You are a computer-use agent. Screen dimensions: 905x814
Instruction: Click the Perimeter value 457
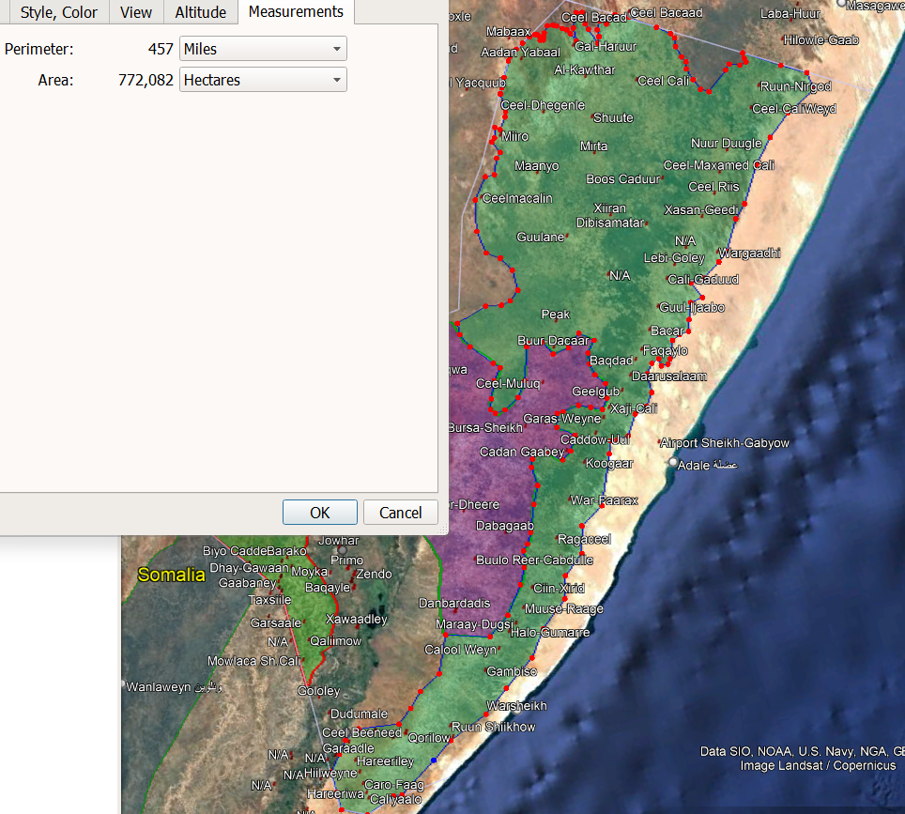[x=161, y=49]
